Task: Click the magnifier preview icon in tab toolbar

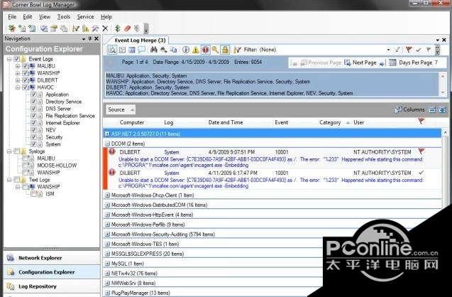Action: (112, 50)
